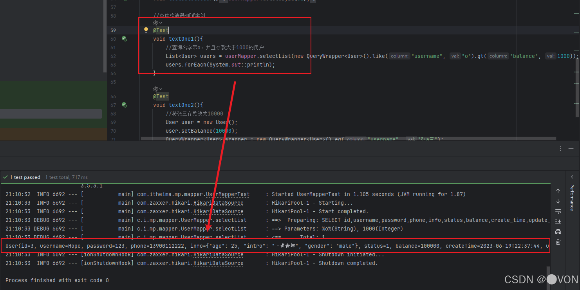Open the AI inlay above textOne2 annotation
This screenshot has width=580, height=290.
(x=157, y=89)
